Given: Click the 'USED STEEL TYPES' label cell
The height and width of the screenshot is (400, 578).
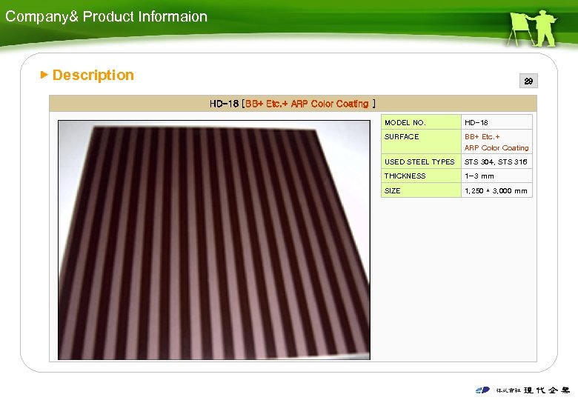Looking at the screenshot, I should 421,161.
